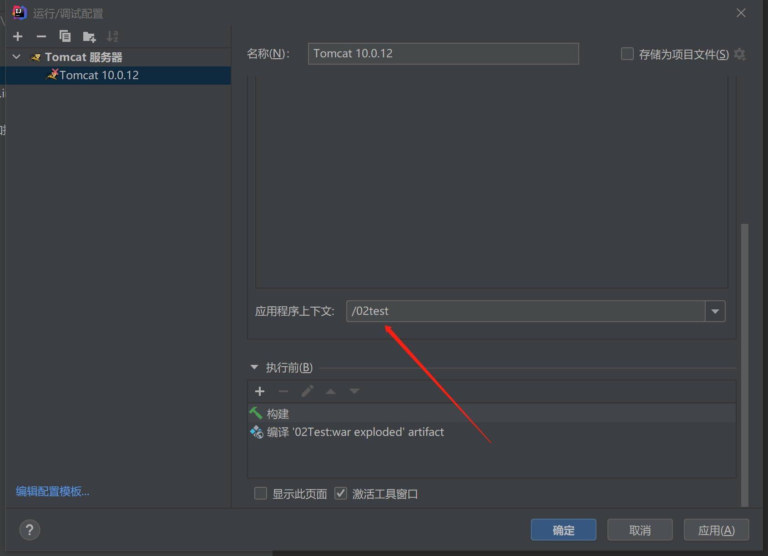The height and width of the screenshot is (556, 768).
Task: Copy the selected configuration
Action: click(x=65, y=36)
